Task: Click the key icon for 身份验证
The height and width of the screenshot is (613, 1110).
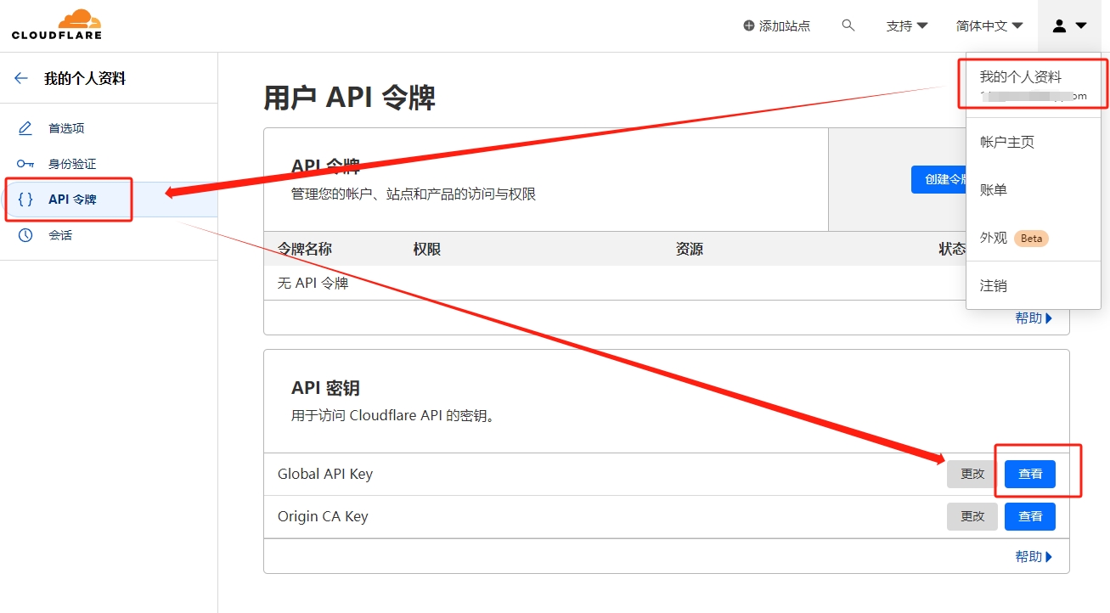Action: (25, 164)
